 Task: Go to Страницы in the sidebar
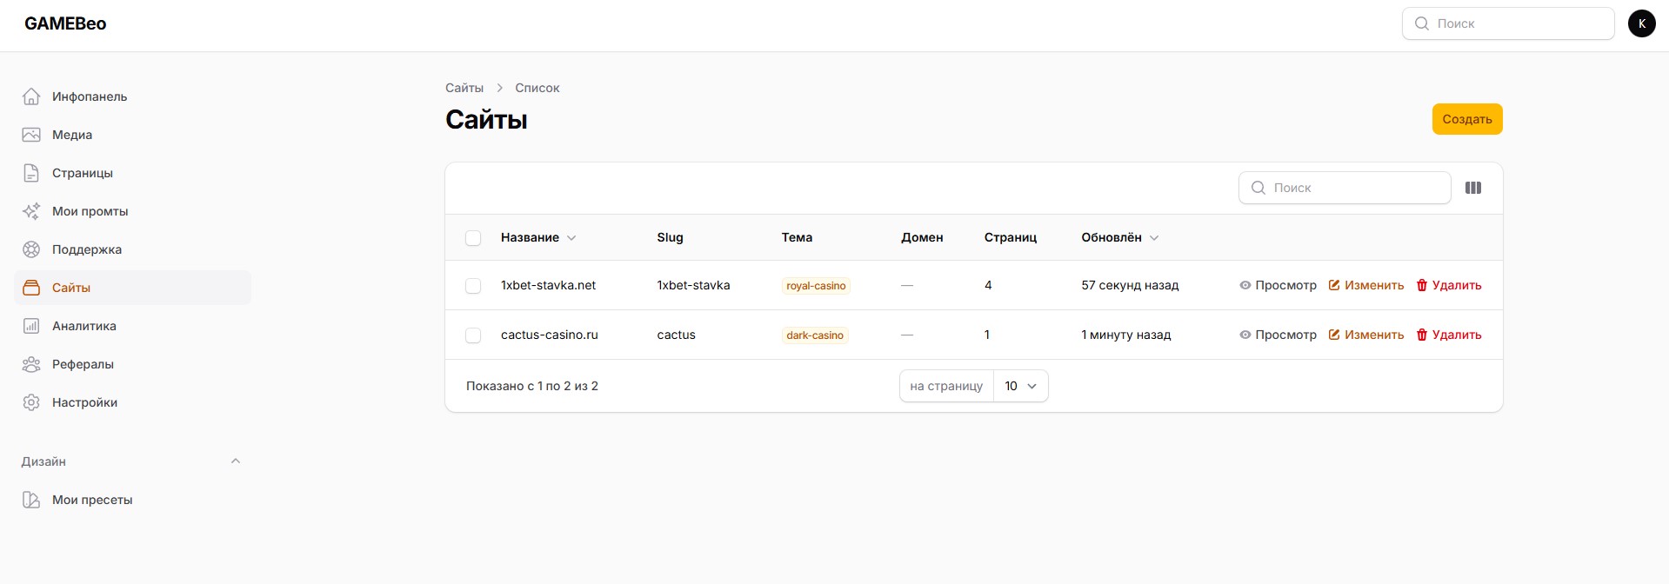pyautogui.click(x=132, y=173)
